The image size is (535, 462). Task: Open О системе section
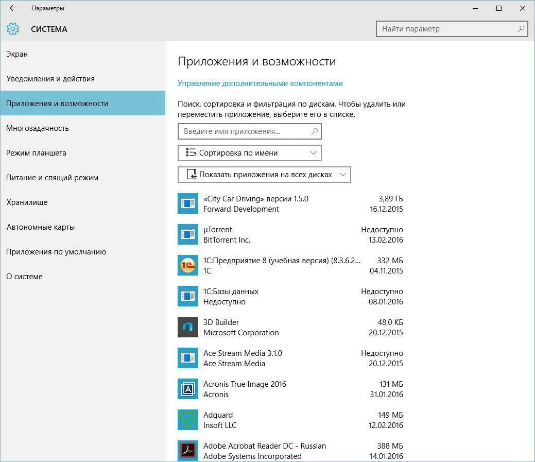[82, 277]
